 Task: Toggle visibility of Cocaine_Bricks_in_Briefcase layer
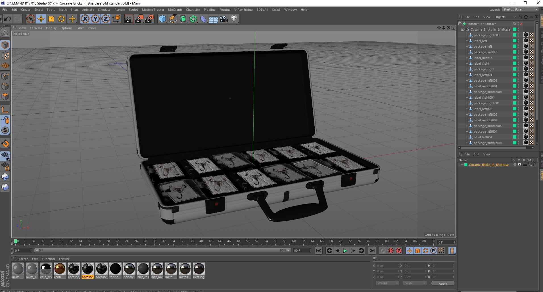pyautogui.click(x=520, y=164)
